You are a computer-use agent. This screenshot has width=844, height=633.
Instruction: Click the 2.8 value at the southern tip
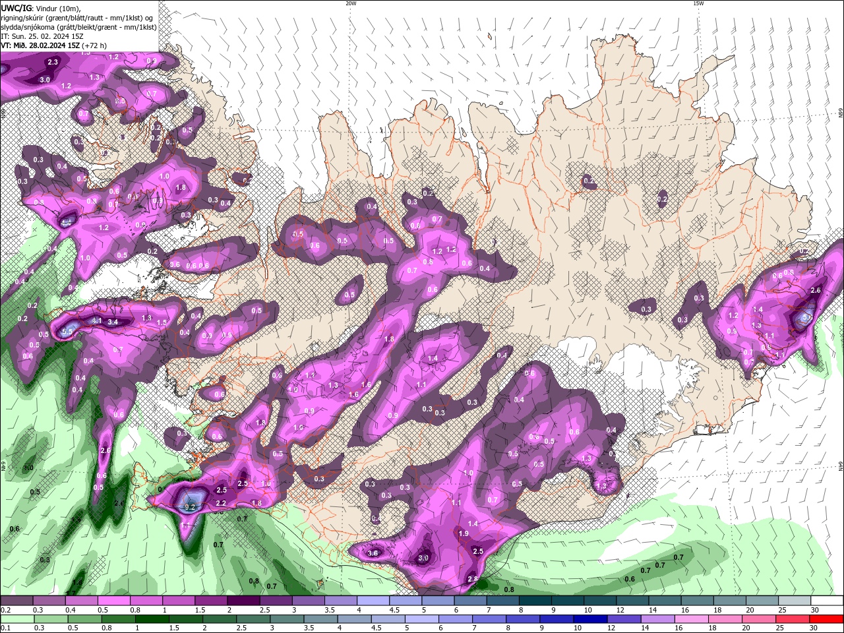[472, 579]
